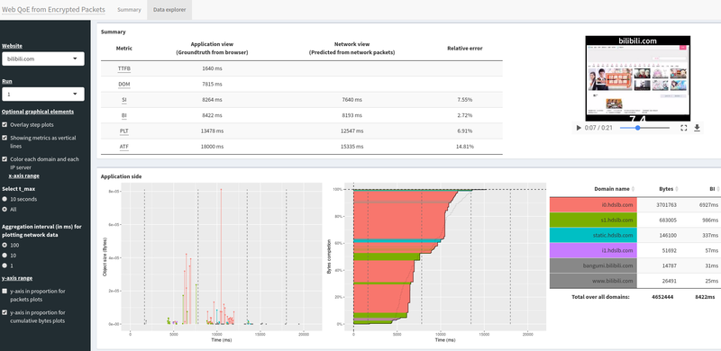Screen dimensions: 721x351
Task: Expand the Run dropdown
Action: click(x=42, y=94)
